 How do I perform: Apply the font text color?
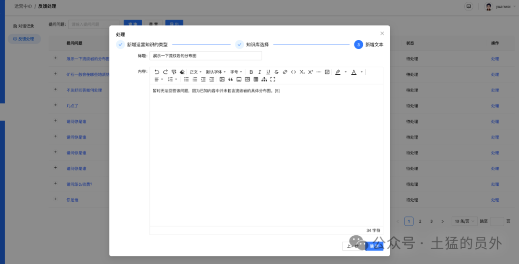354,72
